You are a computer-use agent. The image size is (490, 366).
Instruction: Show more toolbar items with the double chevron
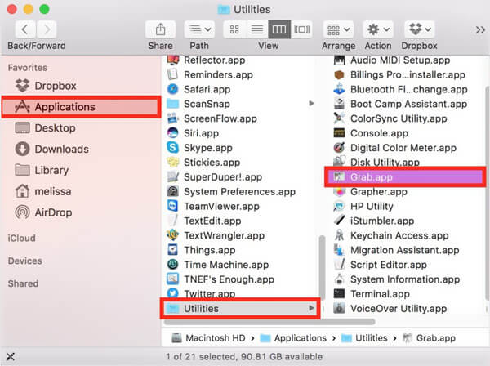click(x=480, y=30)
